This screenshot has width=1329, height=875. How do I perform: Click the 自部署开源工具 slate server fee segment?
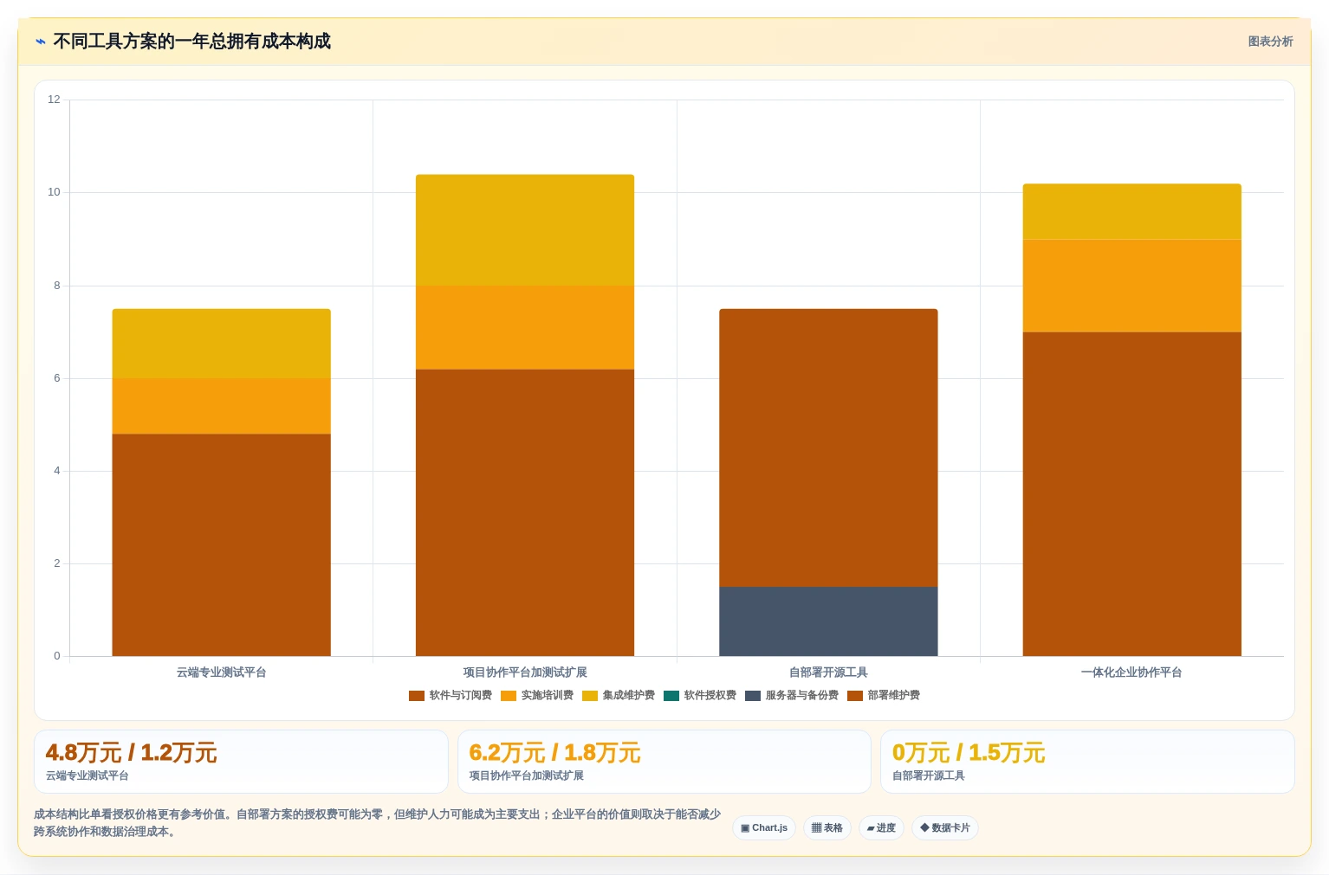(x=828, y=621)
